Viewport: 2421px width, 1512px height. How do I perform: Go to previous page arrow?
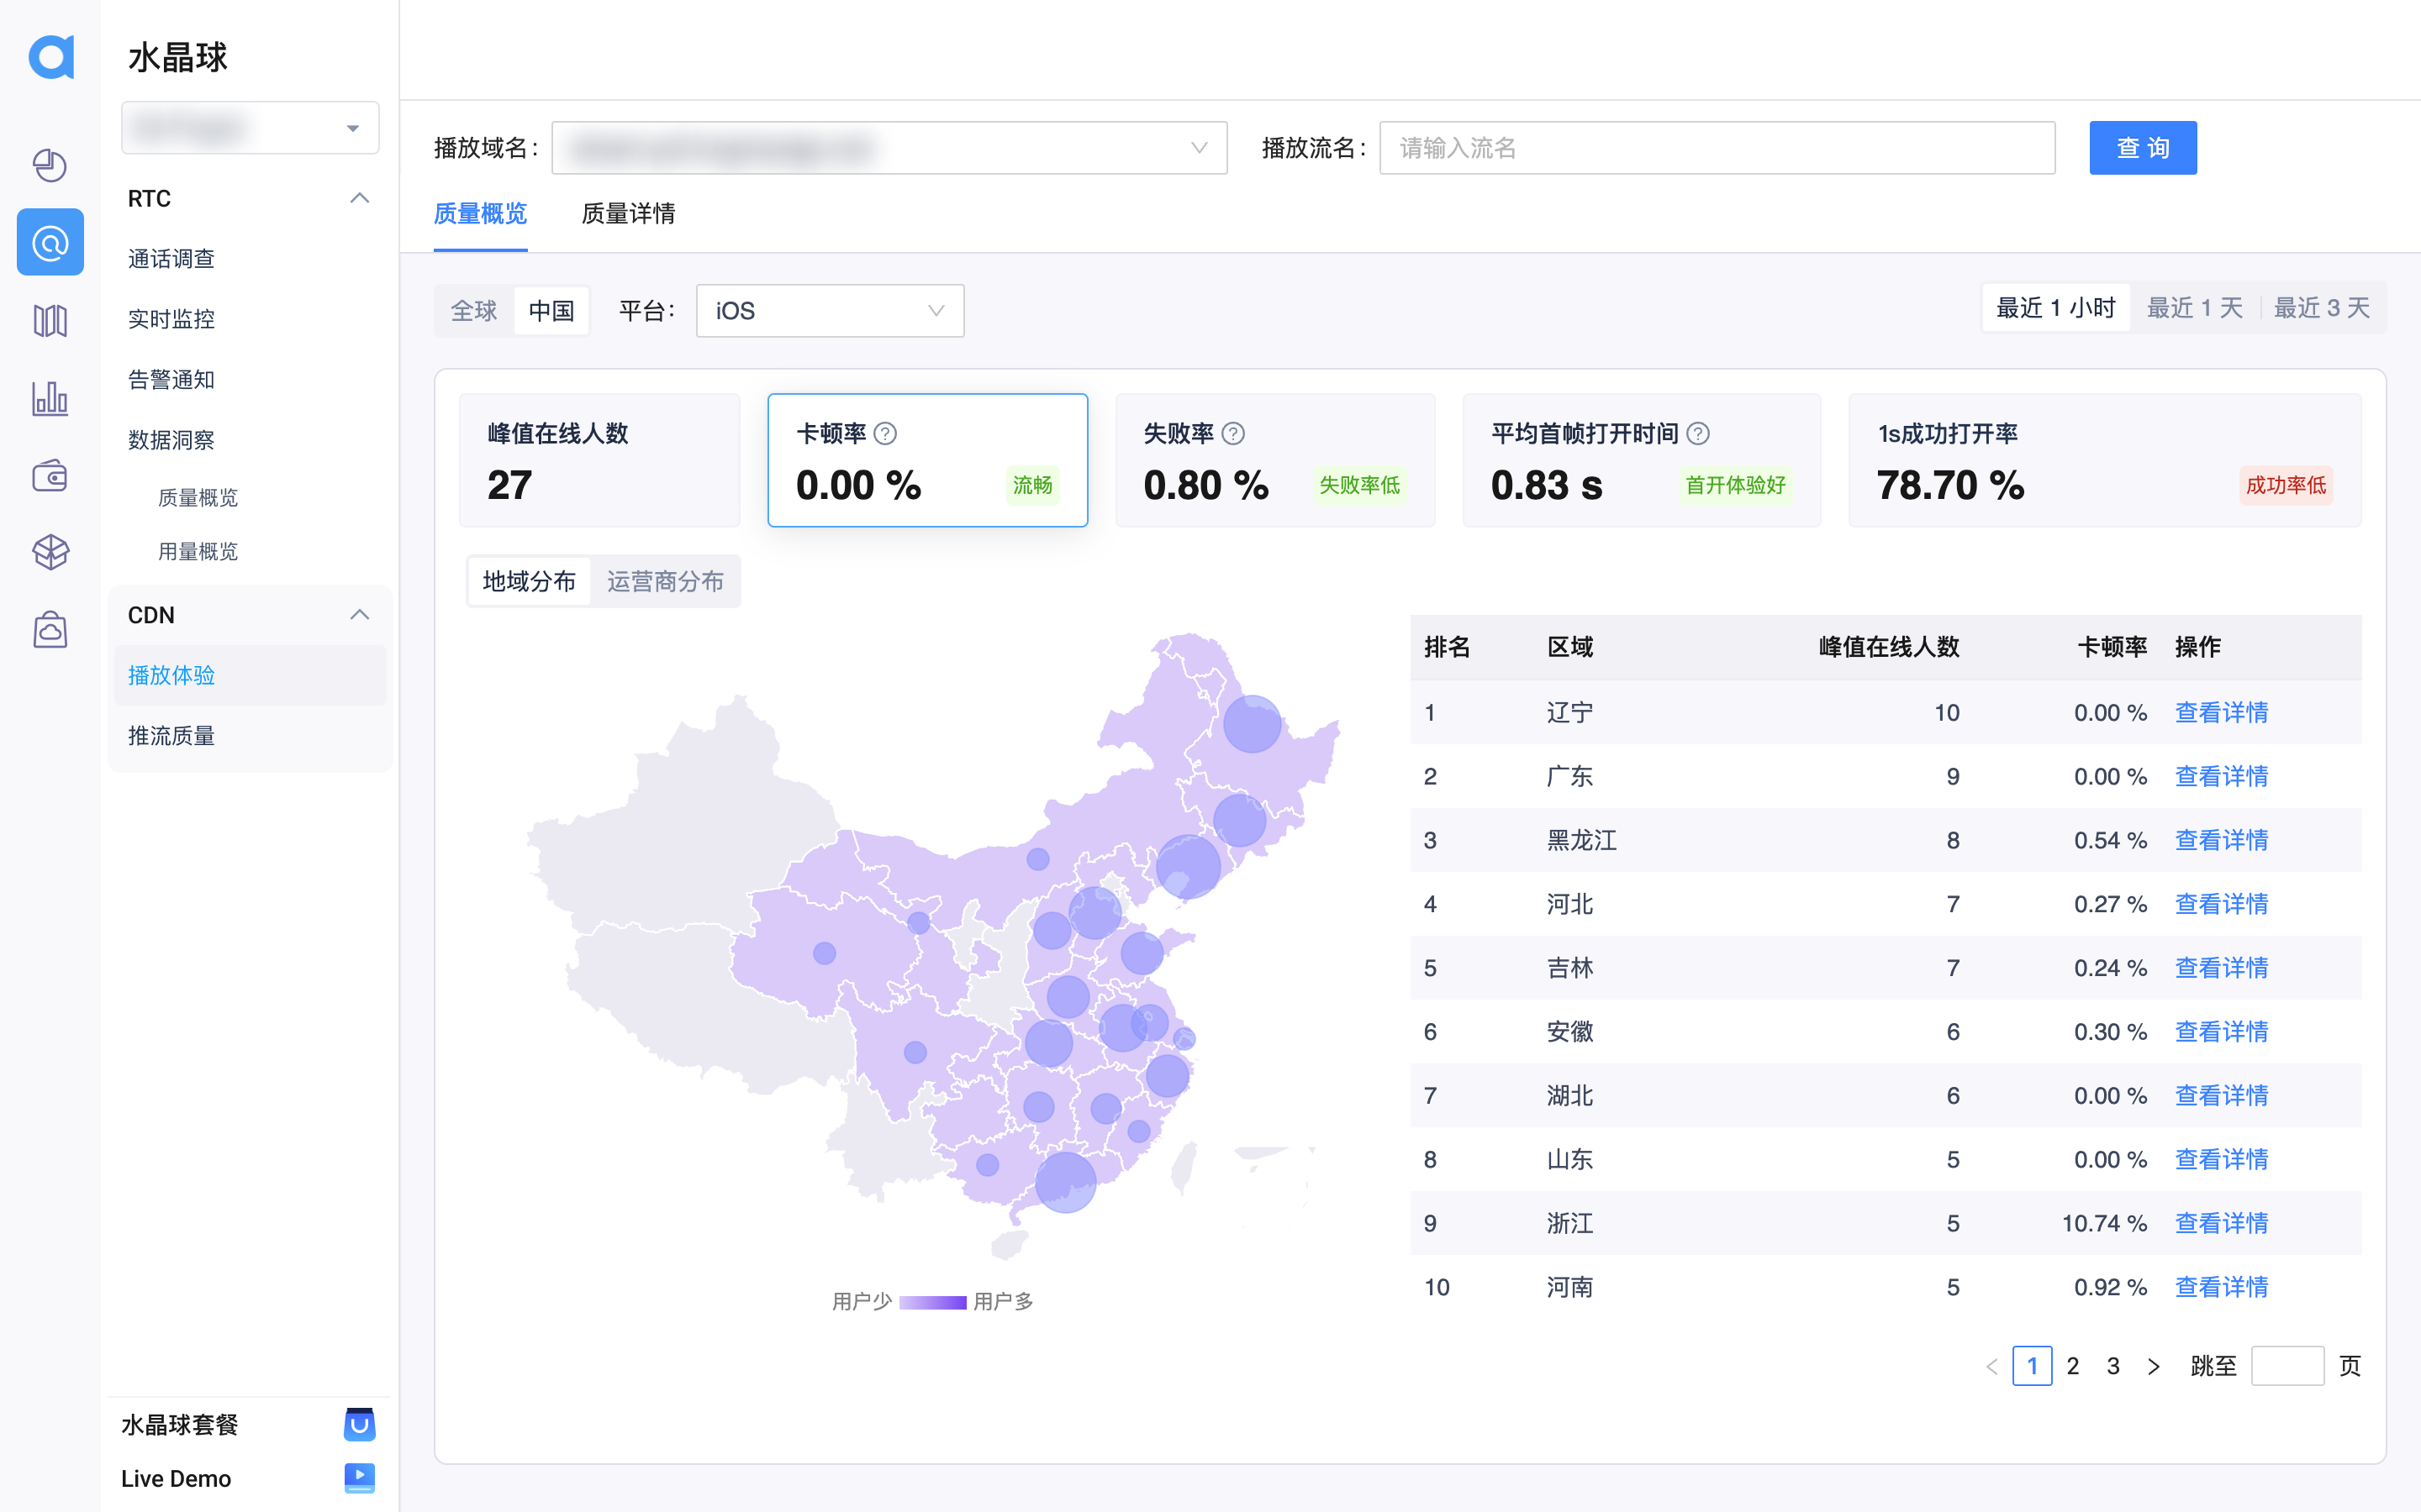1991,1366
